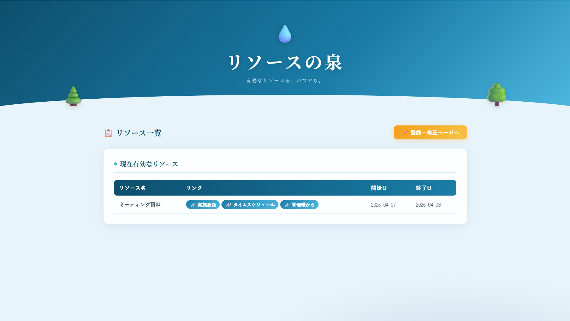Screen dimensions: 570x321
Task: Click the end date 2026-04-08
Action: (x=428, y=205)
